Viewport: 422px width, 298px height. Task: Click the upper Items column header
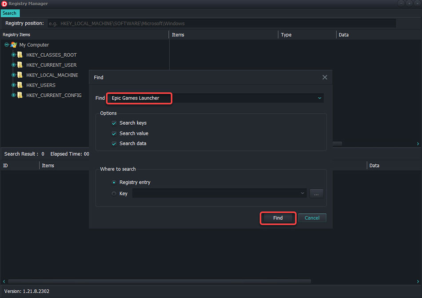(178, 35)
